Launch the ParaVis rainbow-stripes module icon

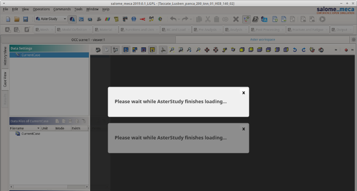click(108, 19)
